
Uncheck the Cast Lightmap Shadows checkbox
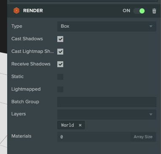(60, 52)
